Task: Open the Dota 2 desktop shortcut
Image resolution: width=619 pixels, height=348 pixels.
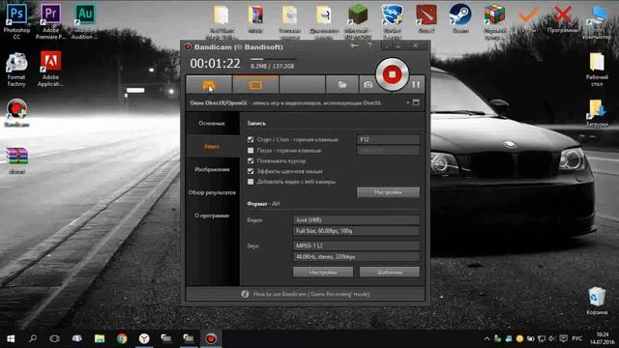Action: (x=426, y=19)
